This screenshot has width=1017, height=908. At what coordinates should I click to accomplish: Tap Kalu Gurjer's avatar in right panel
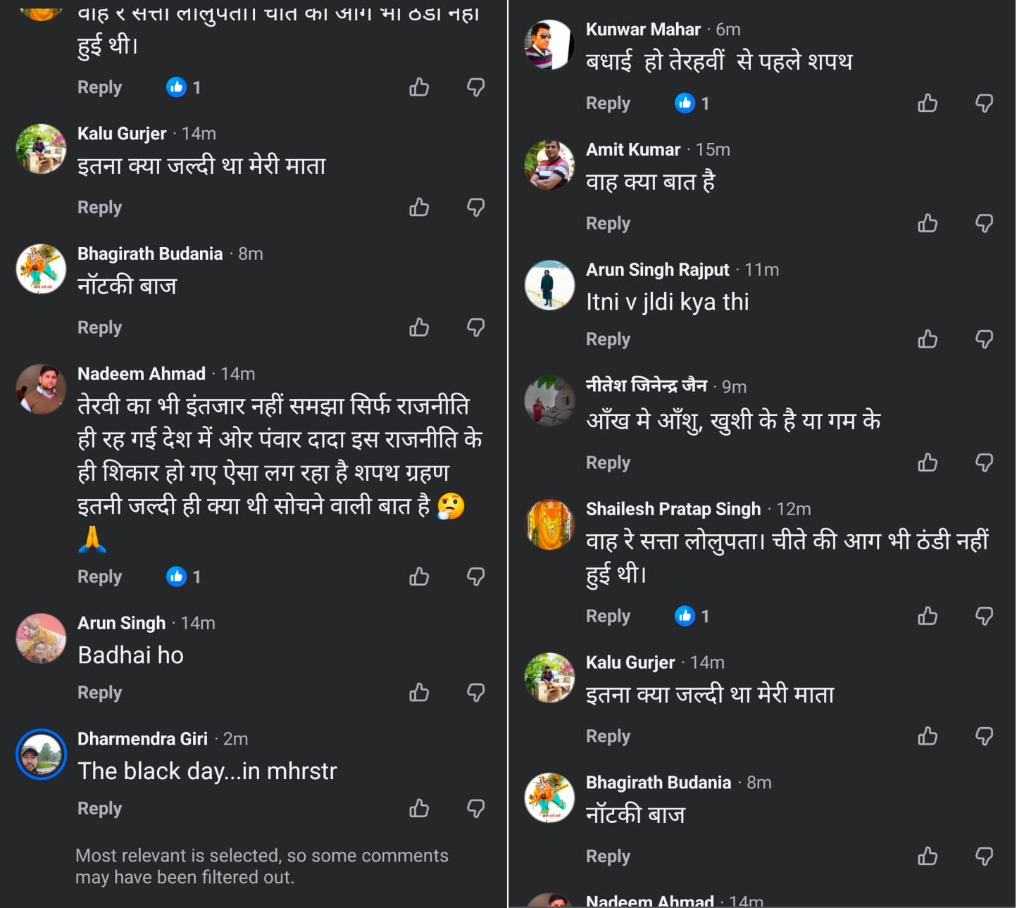point(549,678)
